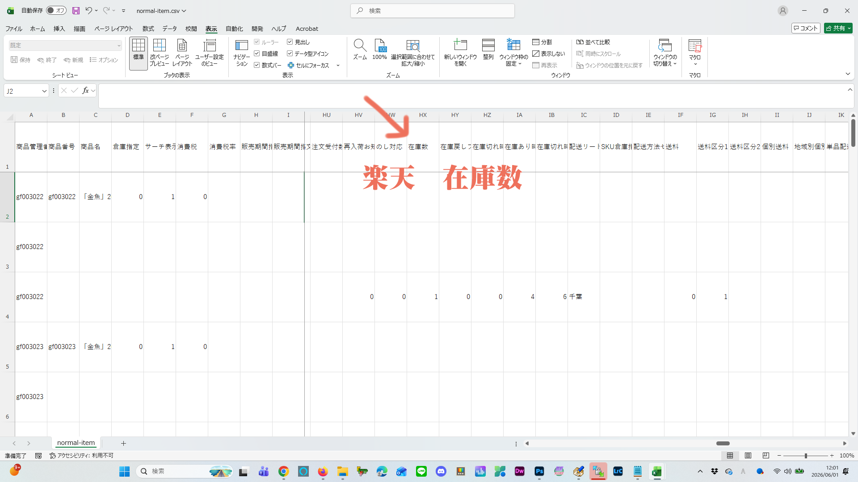Open the Share (共有) dropdown button
The image size is (858, 482).
click(838, 28)
